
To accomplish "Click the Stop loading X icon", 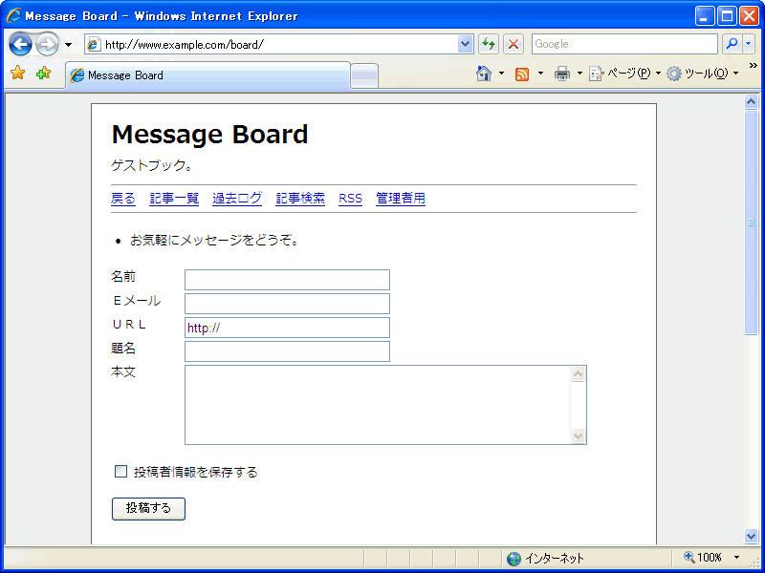I will point(514,44).
